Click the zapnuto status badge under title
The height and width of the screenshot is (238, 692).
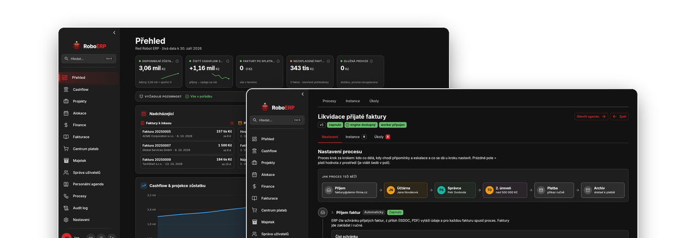coord(334,124)
